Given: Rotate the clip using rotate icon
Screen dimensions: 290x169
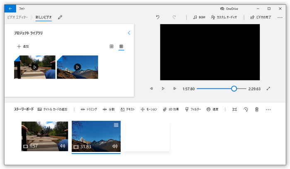Looking at the screenshot, I should click(x=246, y=109).
